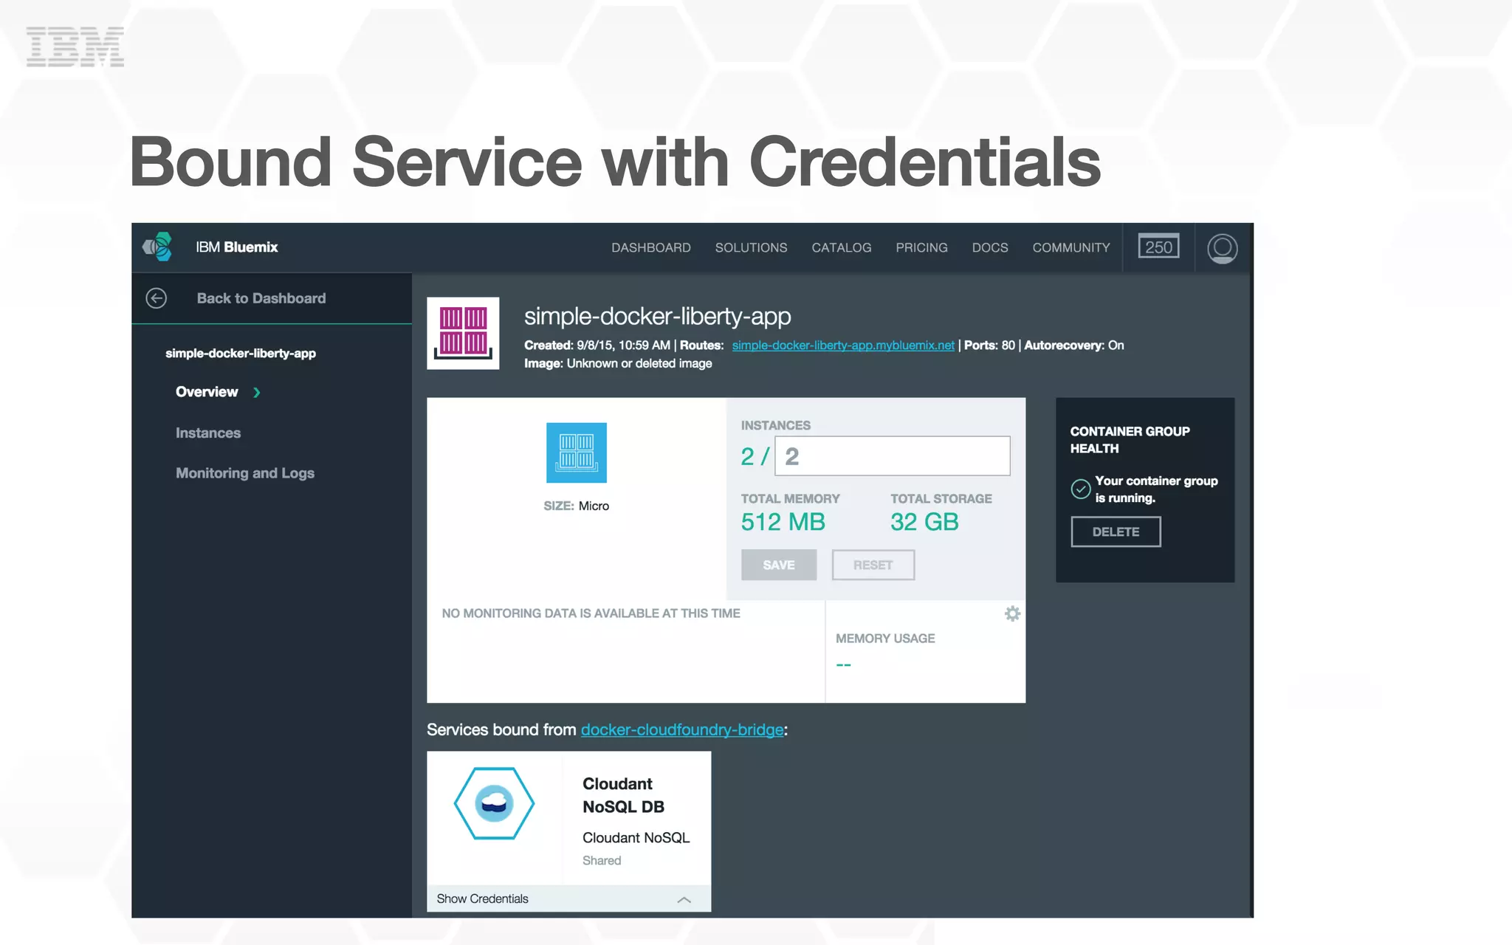Open the DASHBOARD menu item
Screen dimensions: 1512x945
(651, 248)
